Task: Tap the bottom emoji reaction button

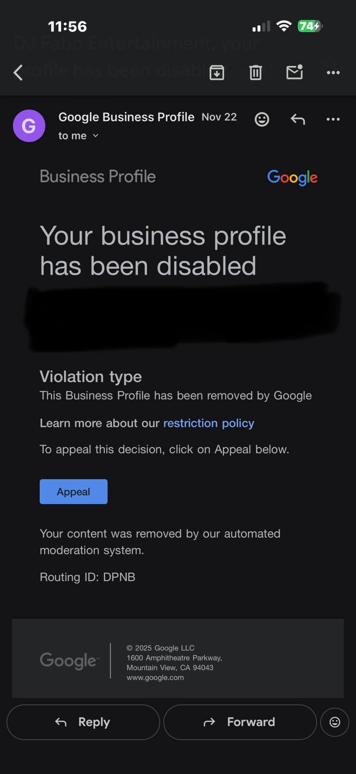Action: click(335, 722)
